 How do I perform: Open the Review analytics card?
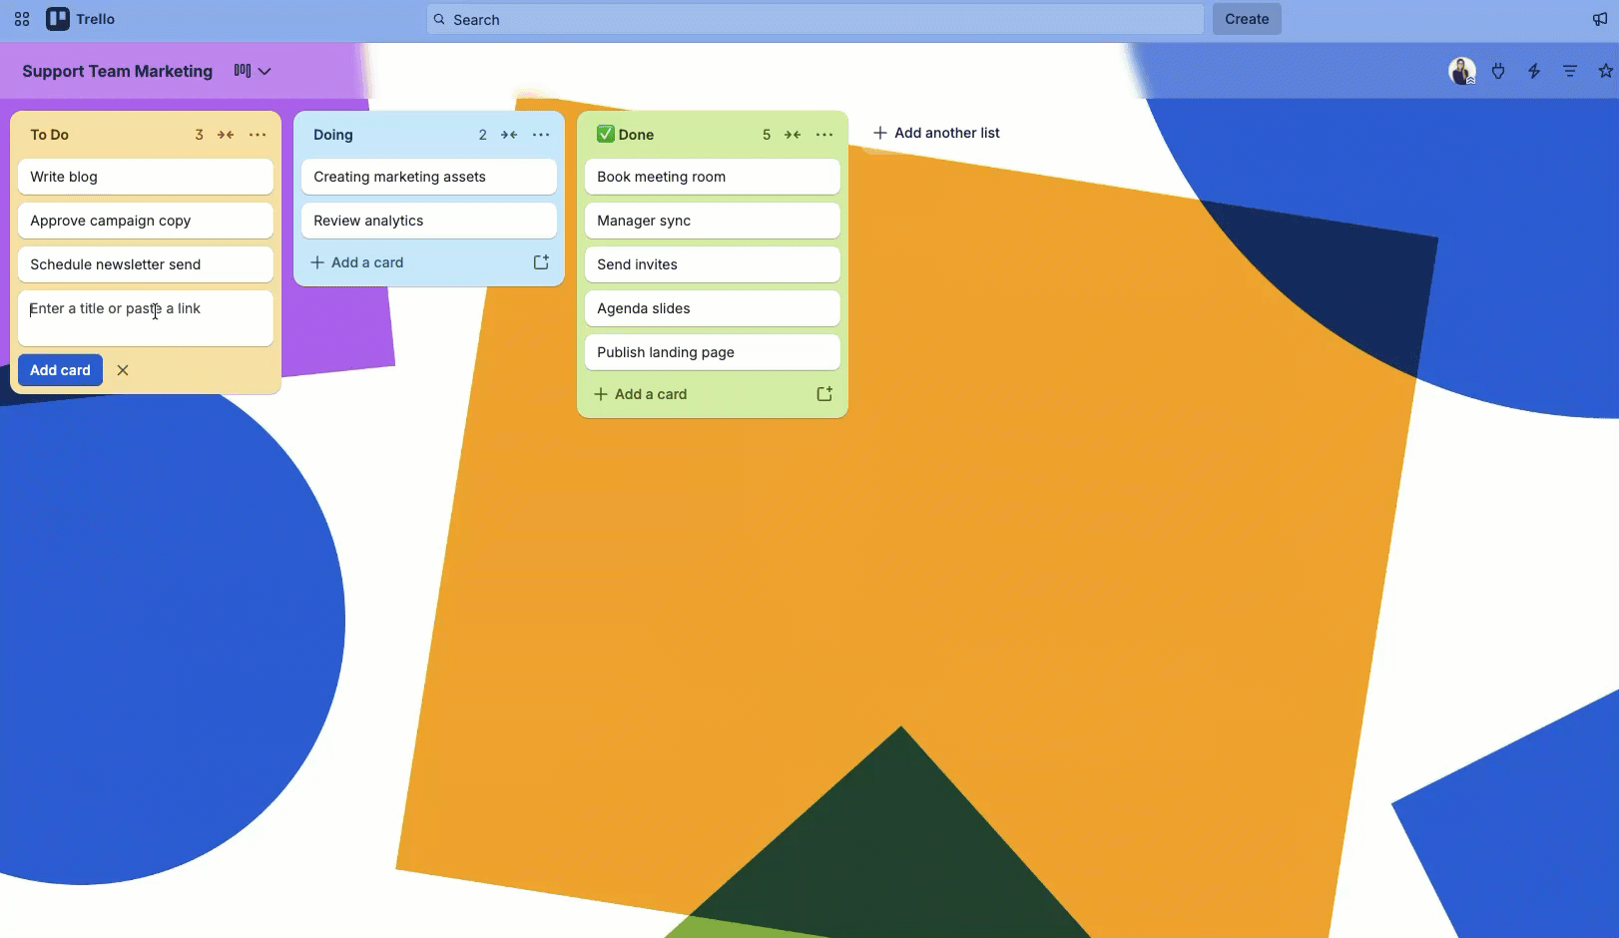point(429,221)
